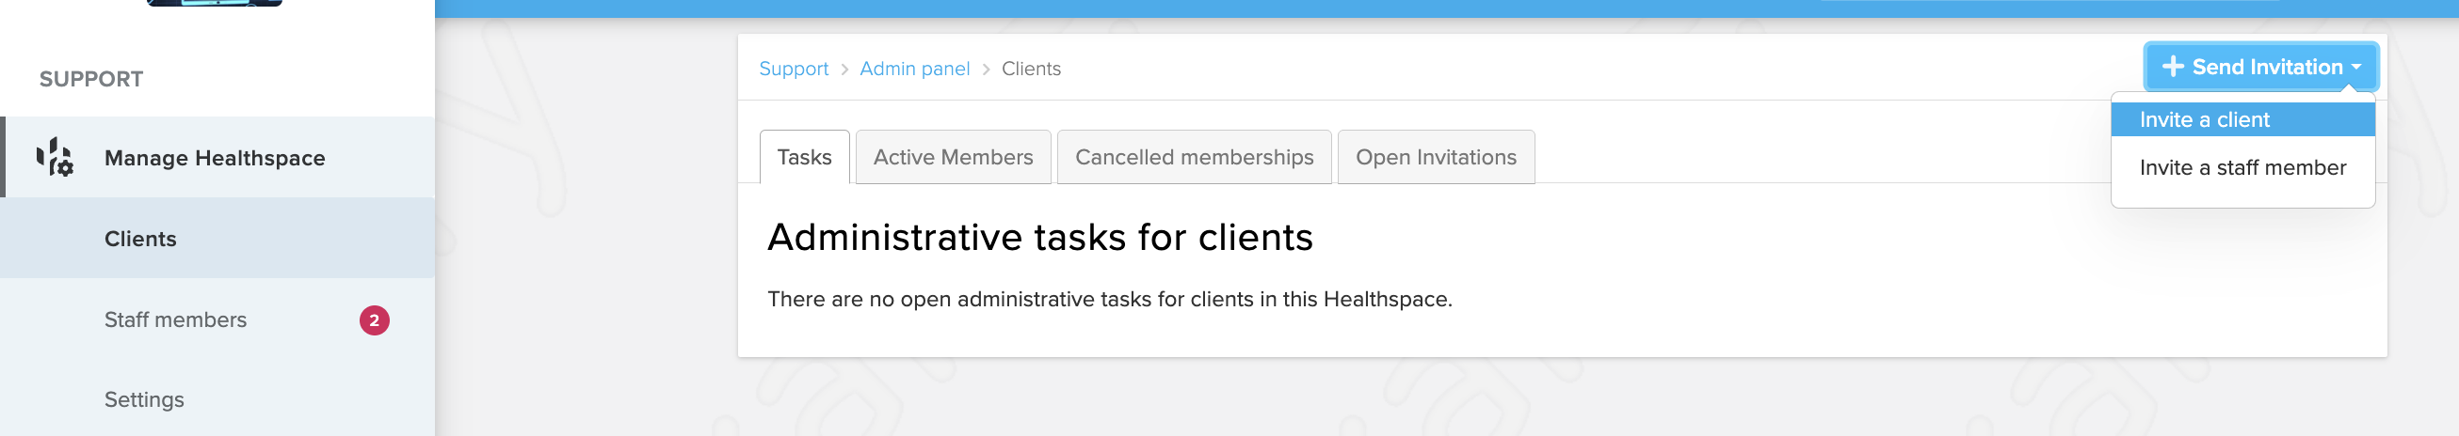Collapse the Send Invitation dropdown caret
Screen dimensions: 2459x436
tap(2355, 68)
